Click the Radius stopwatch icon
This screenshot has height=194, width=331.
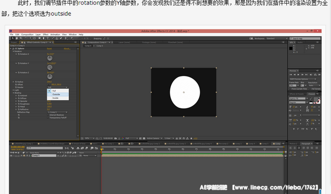(x=16, y=82)
